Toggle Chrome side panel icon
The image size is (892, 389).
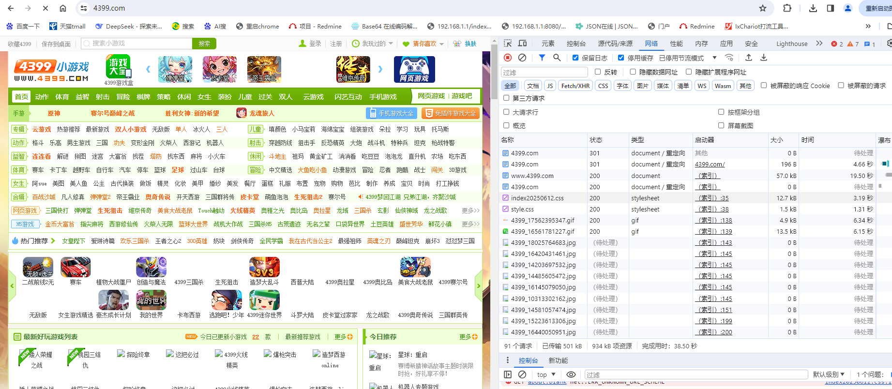pos(831,8)
